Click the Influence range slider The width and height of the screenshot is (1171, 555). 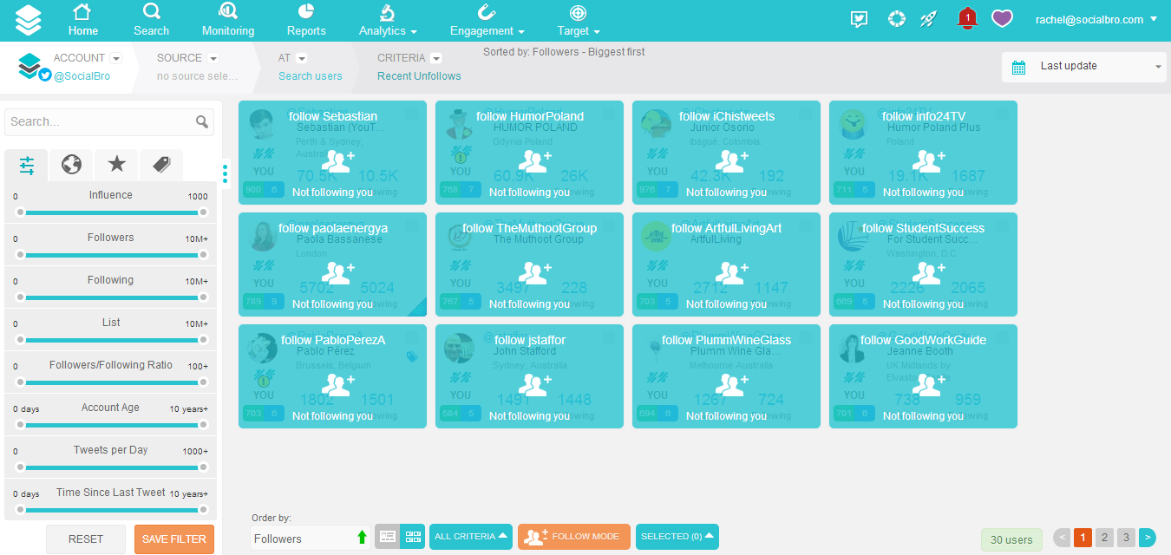(x=111, y=212)
